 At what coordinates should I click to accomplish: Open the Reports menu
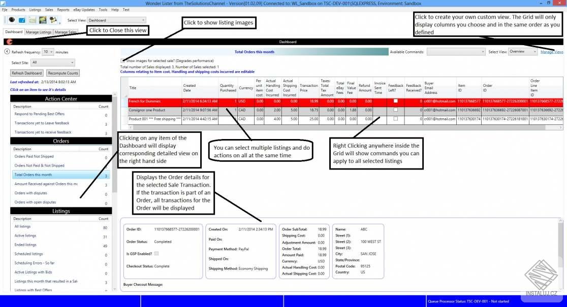(64, 10)
